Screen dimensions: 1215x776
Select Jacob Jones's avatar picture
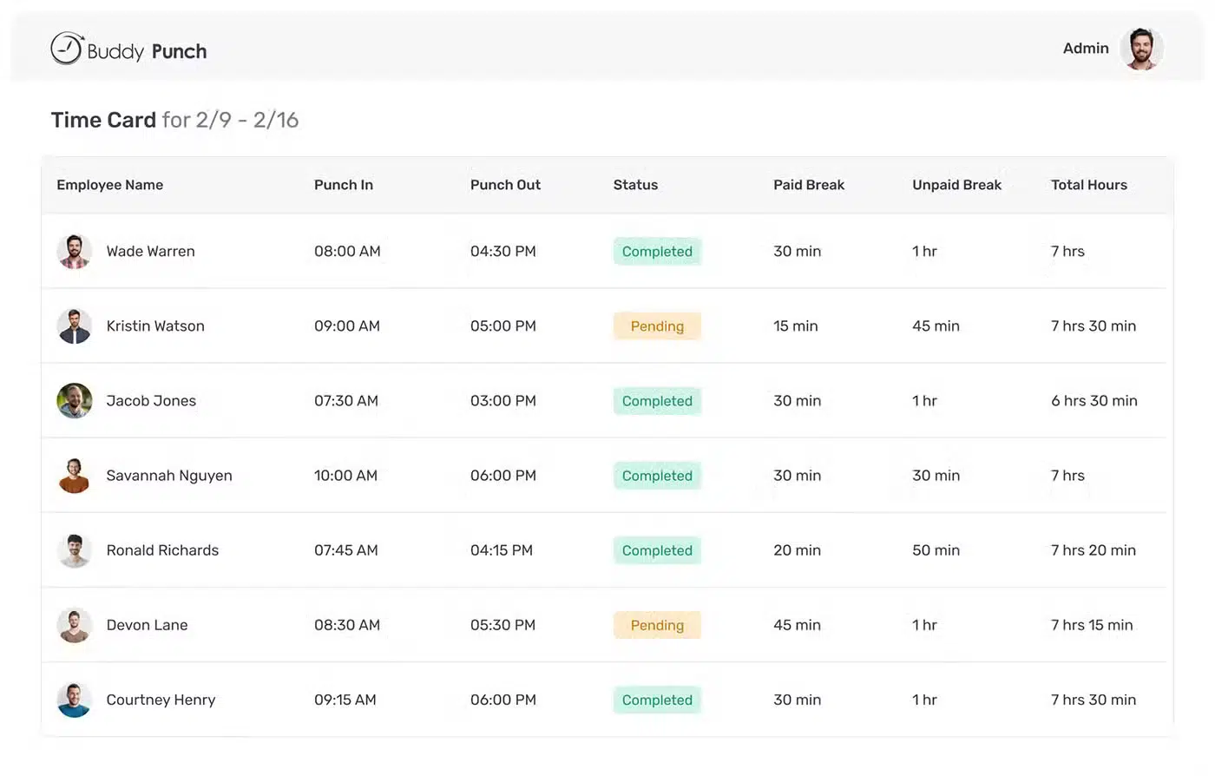[x=74, y=400]
